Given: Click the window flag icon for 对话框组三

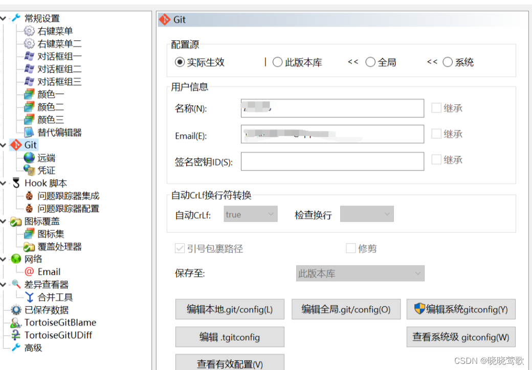Looking at the screenshot, I should coord(29,81).
